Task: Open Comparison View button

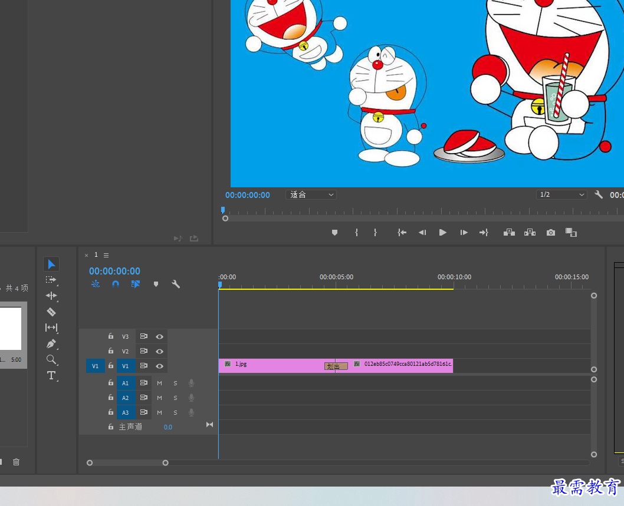Action: point(572,233)
